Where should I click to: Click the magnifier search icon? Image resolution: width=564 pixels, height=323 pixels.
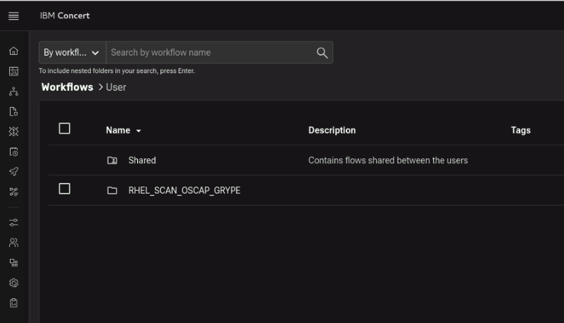click(322, 53)
